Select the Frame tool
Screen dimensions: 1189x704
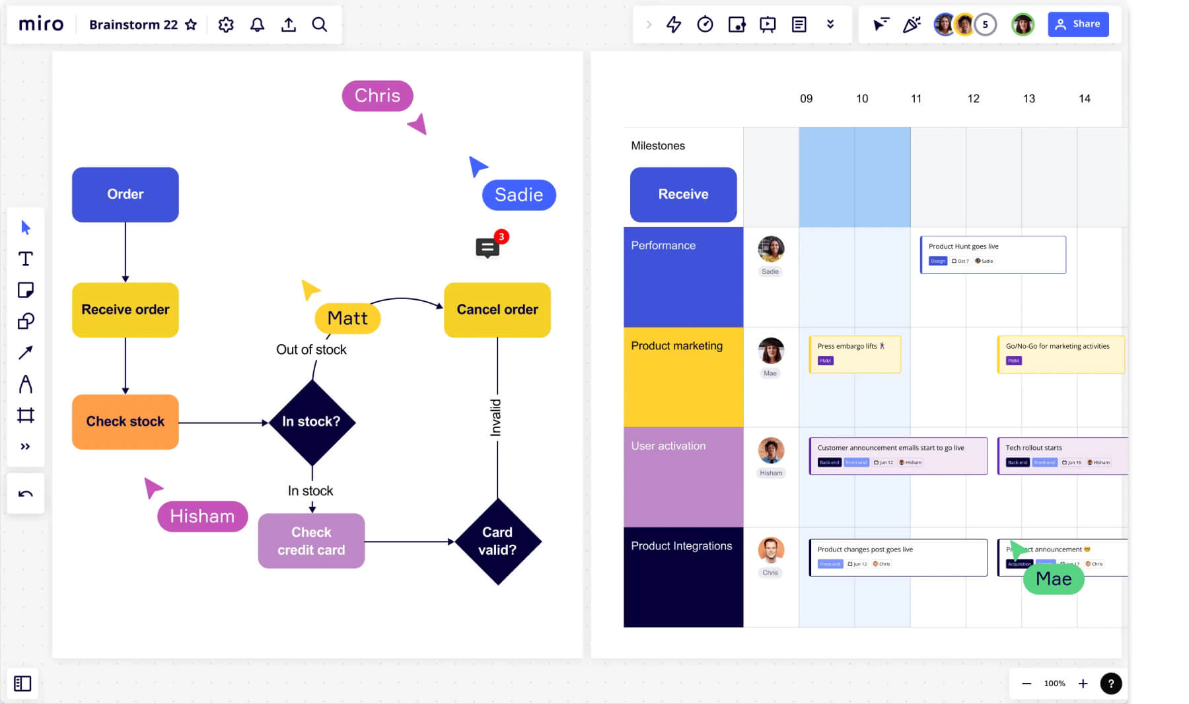(26, 415)
